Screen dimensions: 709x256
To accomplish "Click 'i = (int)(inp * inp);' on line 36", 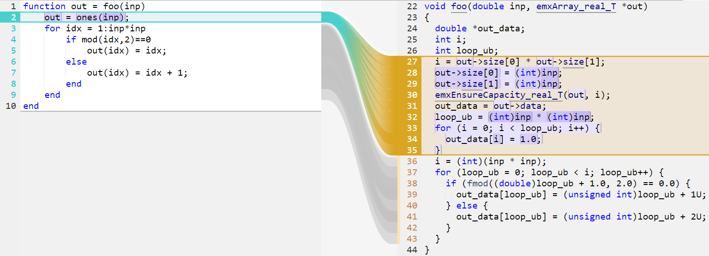I will pos(491,161).
